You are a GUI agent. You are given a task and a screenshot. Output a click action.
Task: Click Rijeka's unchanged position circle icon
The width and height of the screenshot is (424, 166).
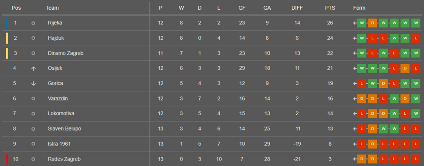point(33,23)
